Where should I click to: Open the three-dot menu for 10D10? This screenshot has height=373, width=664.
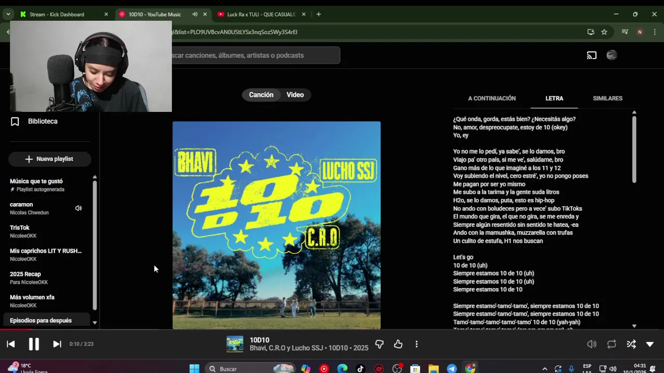click(417, 344)
